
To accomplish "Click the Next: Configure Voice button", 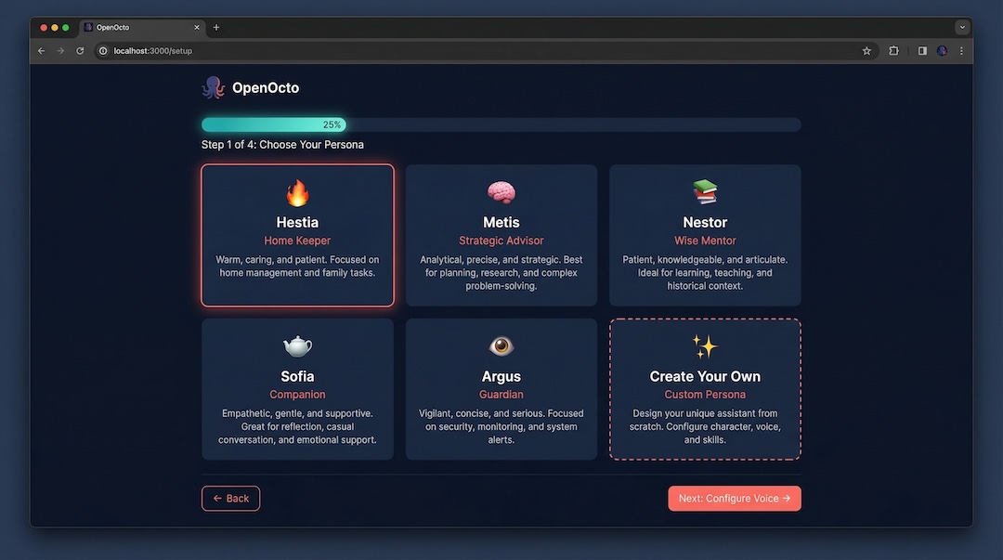I will point(734,498).
